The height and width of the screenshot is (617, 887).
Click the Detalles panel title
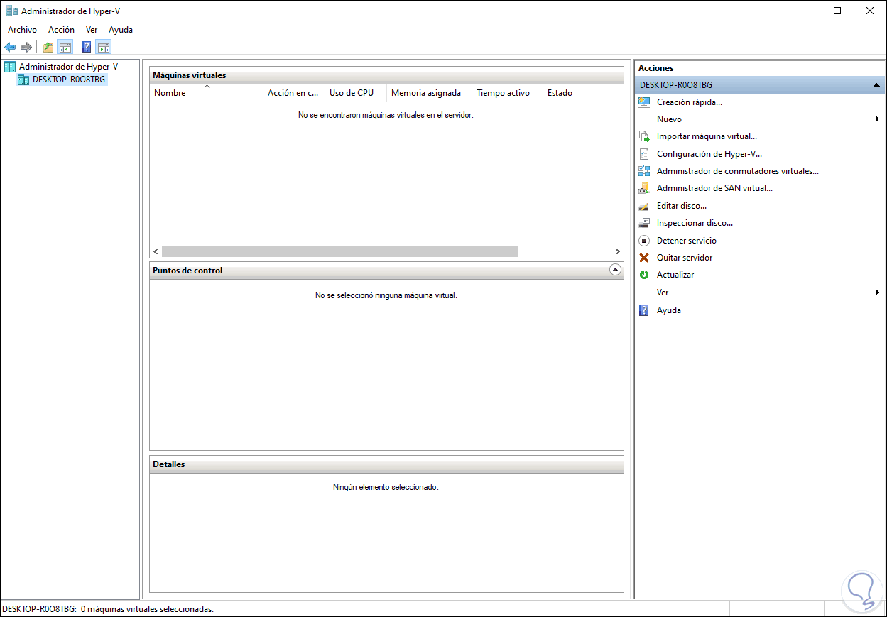coord(169,464)
